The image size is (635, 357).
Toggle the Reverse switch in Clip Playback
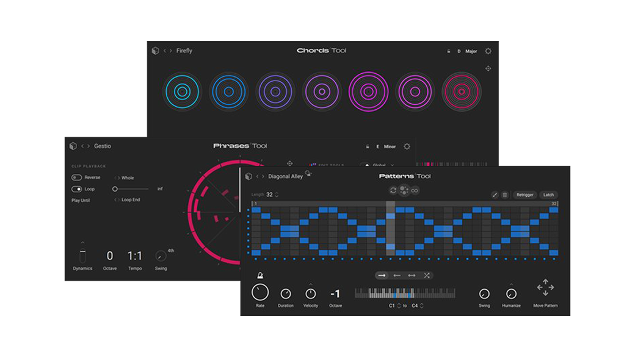(76, 178)
